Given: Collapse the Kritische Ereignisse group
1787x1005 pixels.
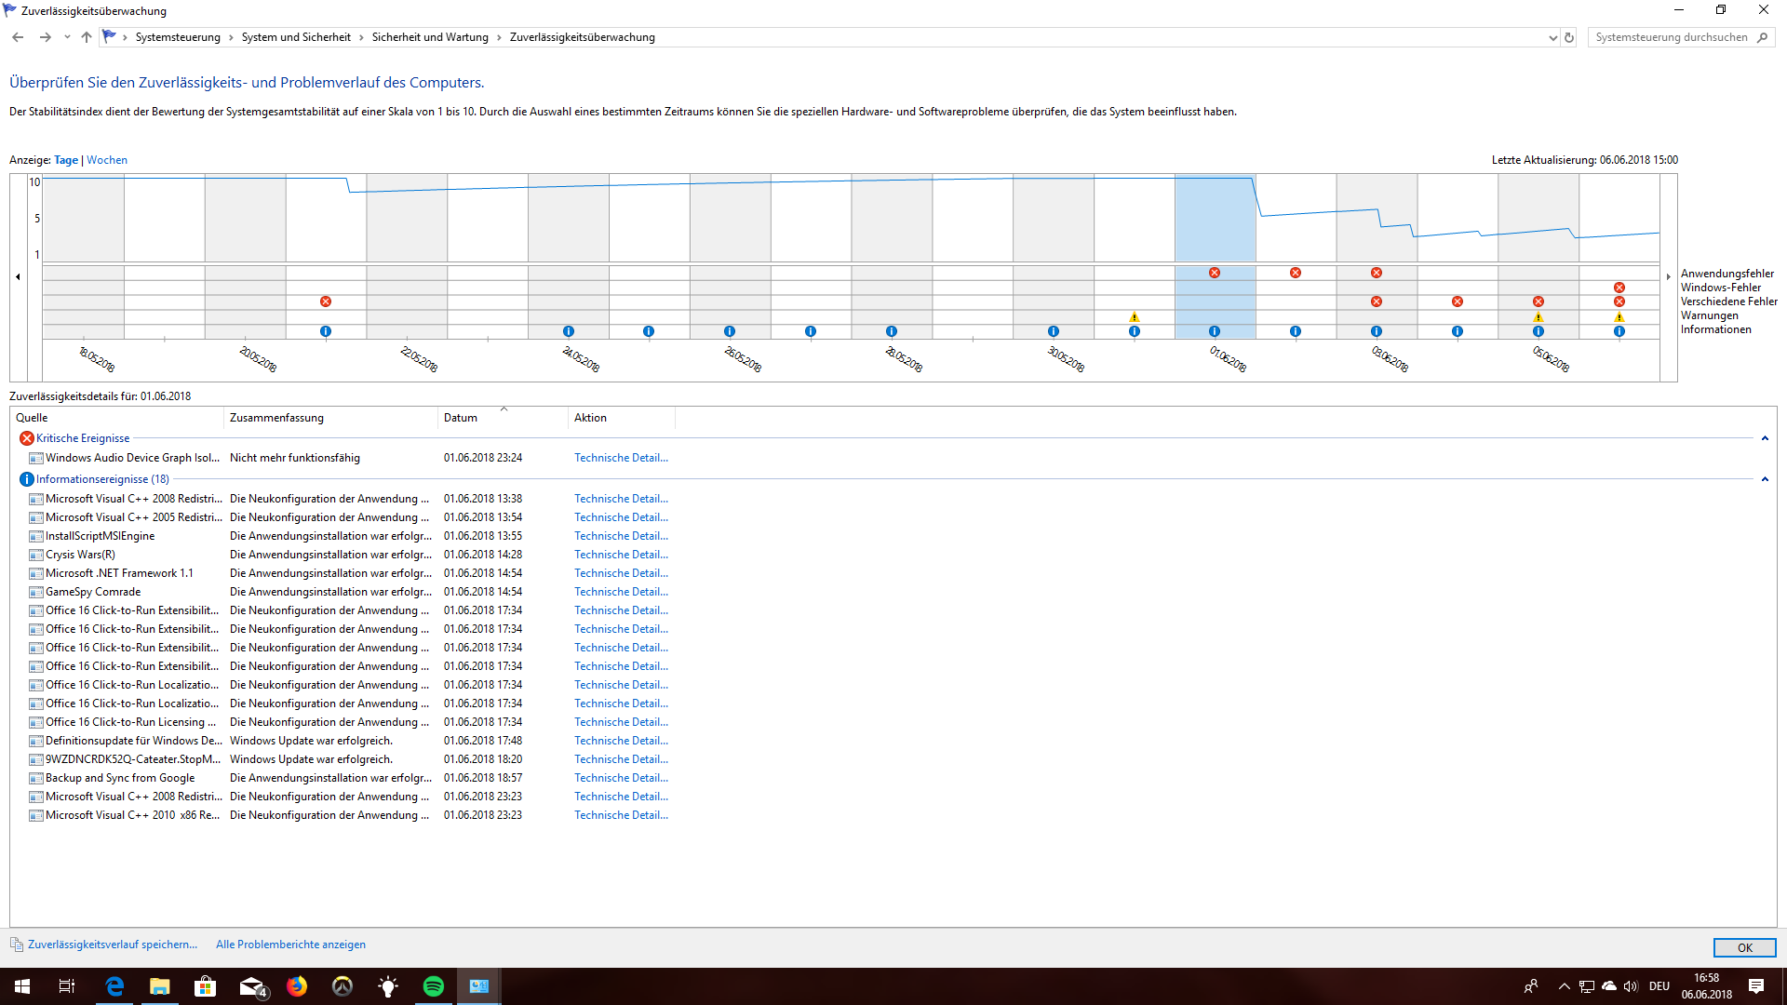Looking at the screenshot, I should (1765, 438).
